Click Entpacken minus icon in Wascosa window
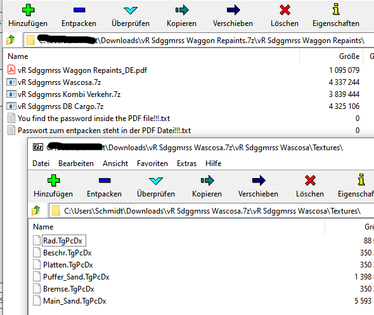This screenshot has height=315, width=374. [x=105, y=180]
